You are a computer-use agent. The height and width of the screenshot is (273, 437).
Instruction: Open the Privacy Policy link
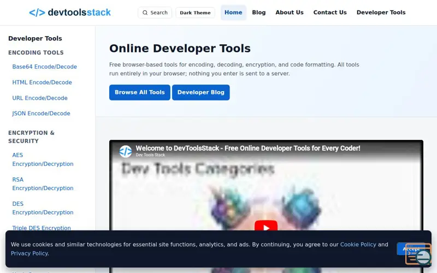(x=29, y=253)
